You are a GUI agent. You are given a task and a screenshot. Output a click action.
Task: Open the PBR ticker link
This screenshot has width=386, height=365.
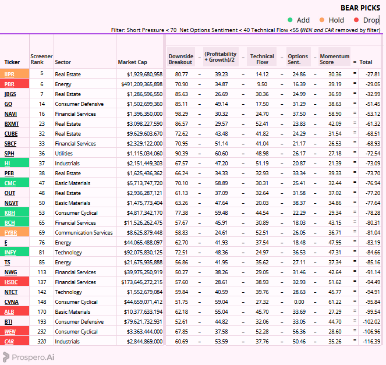tap(9, 84)
